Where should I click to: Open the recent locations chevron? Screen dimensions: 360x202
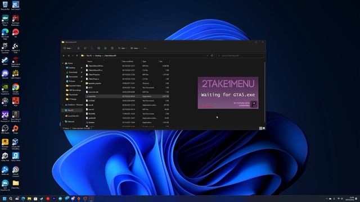tap(73, 56)
